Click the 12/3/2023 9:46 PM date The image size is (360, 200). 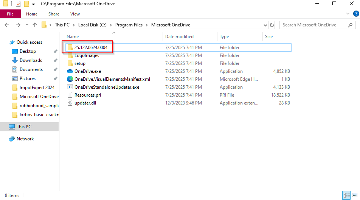pos(183,103)
